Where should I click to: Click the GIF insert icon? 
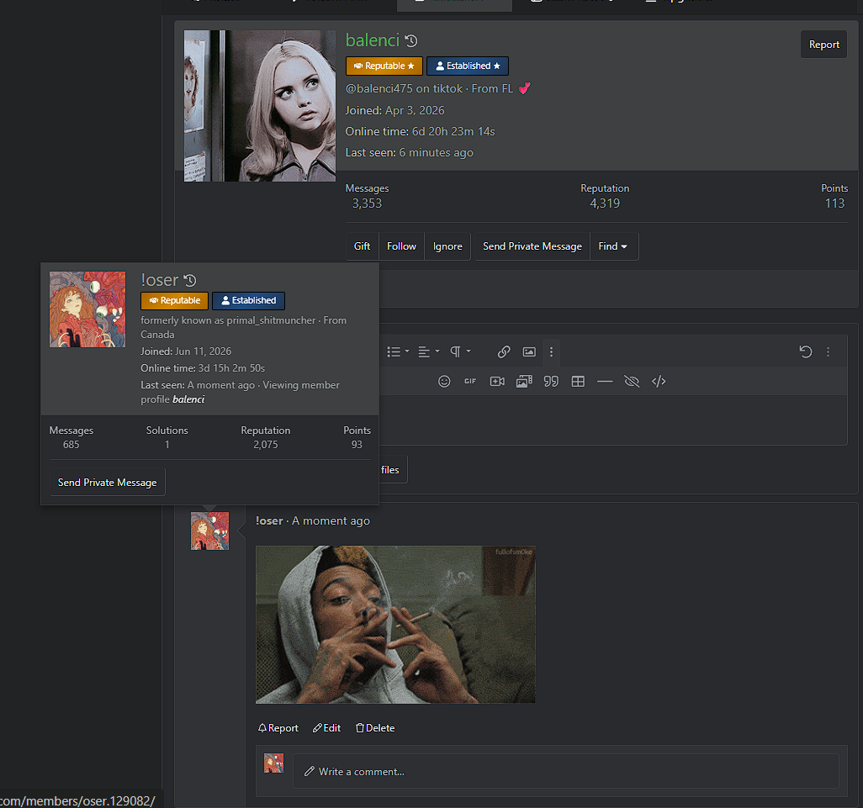(x=470, y=382)
